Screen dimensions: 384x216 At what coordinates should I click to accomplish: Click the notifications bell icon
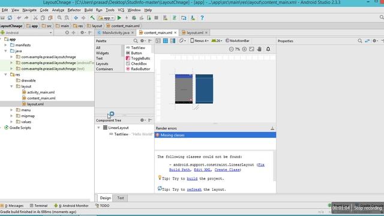coord(268,49)
